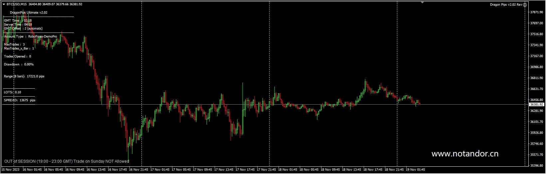
Task: Click the 18 Nov 09:45 time axis label
Action: click(330, 170)
